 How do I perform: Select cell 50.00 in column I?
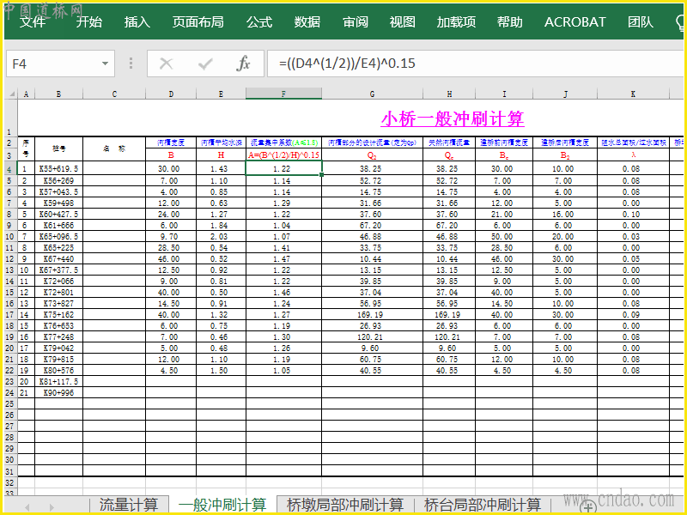click(x=504, y=237)
